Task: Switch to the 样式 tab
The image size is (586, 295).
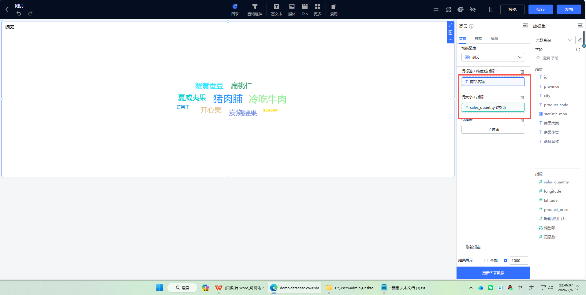Action: click(478, 38)
